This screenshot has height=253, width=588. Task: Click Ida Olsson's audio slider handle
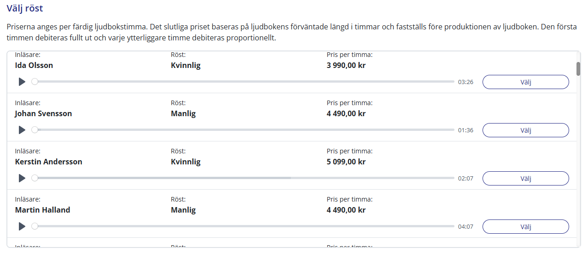click(x=35, y=82)
